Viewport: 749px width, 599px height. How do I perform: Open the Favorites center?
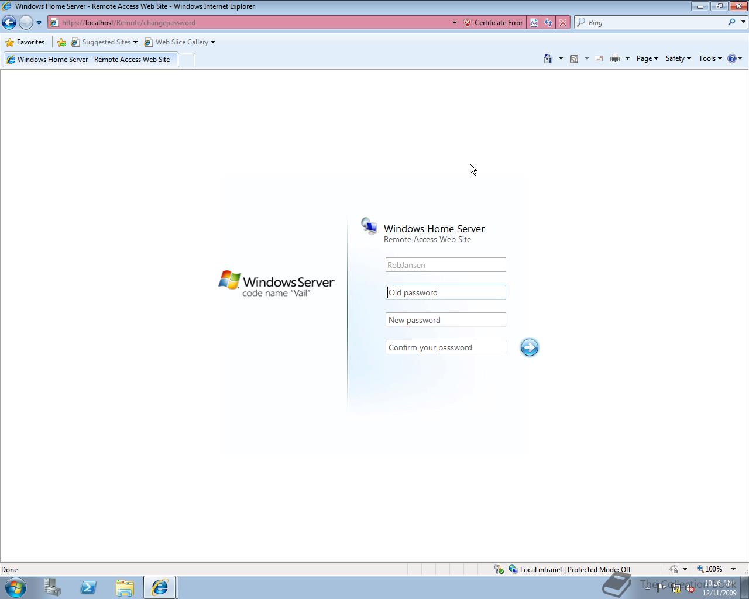(25, 42)
